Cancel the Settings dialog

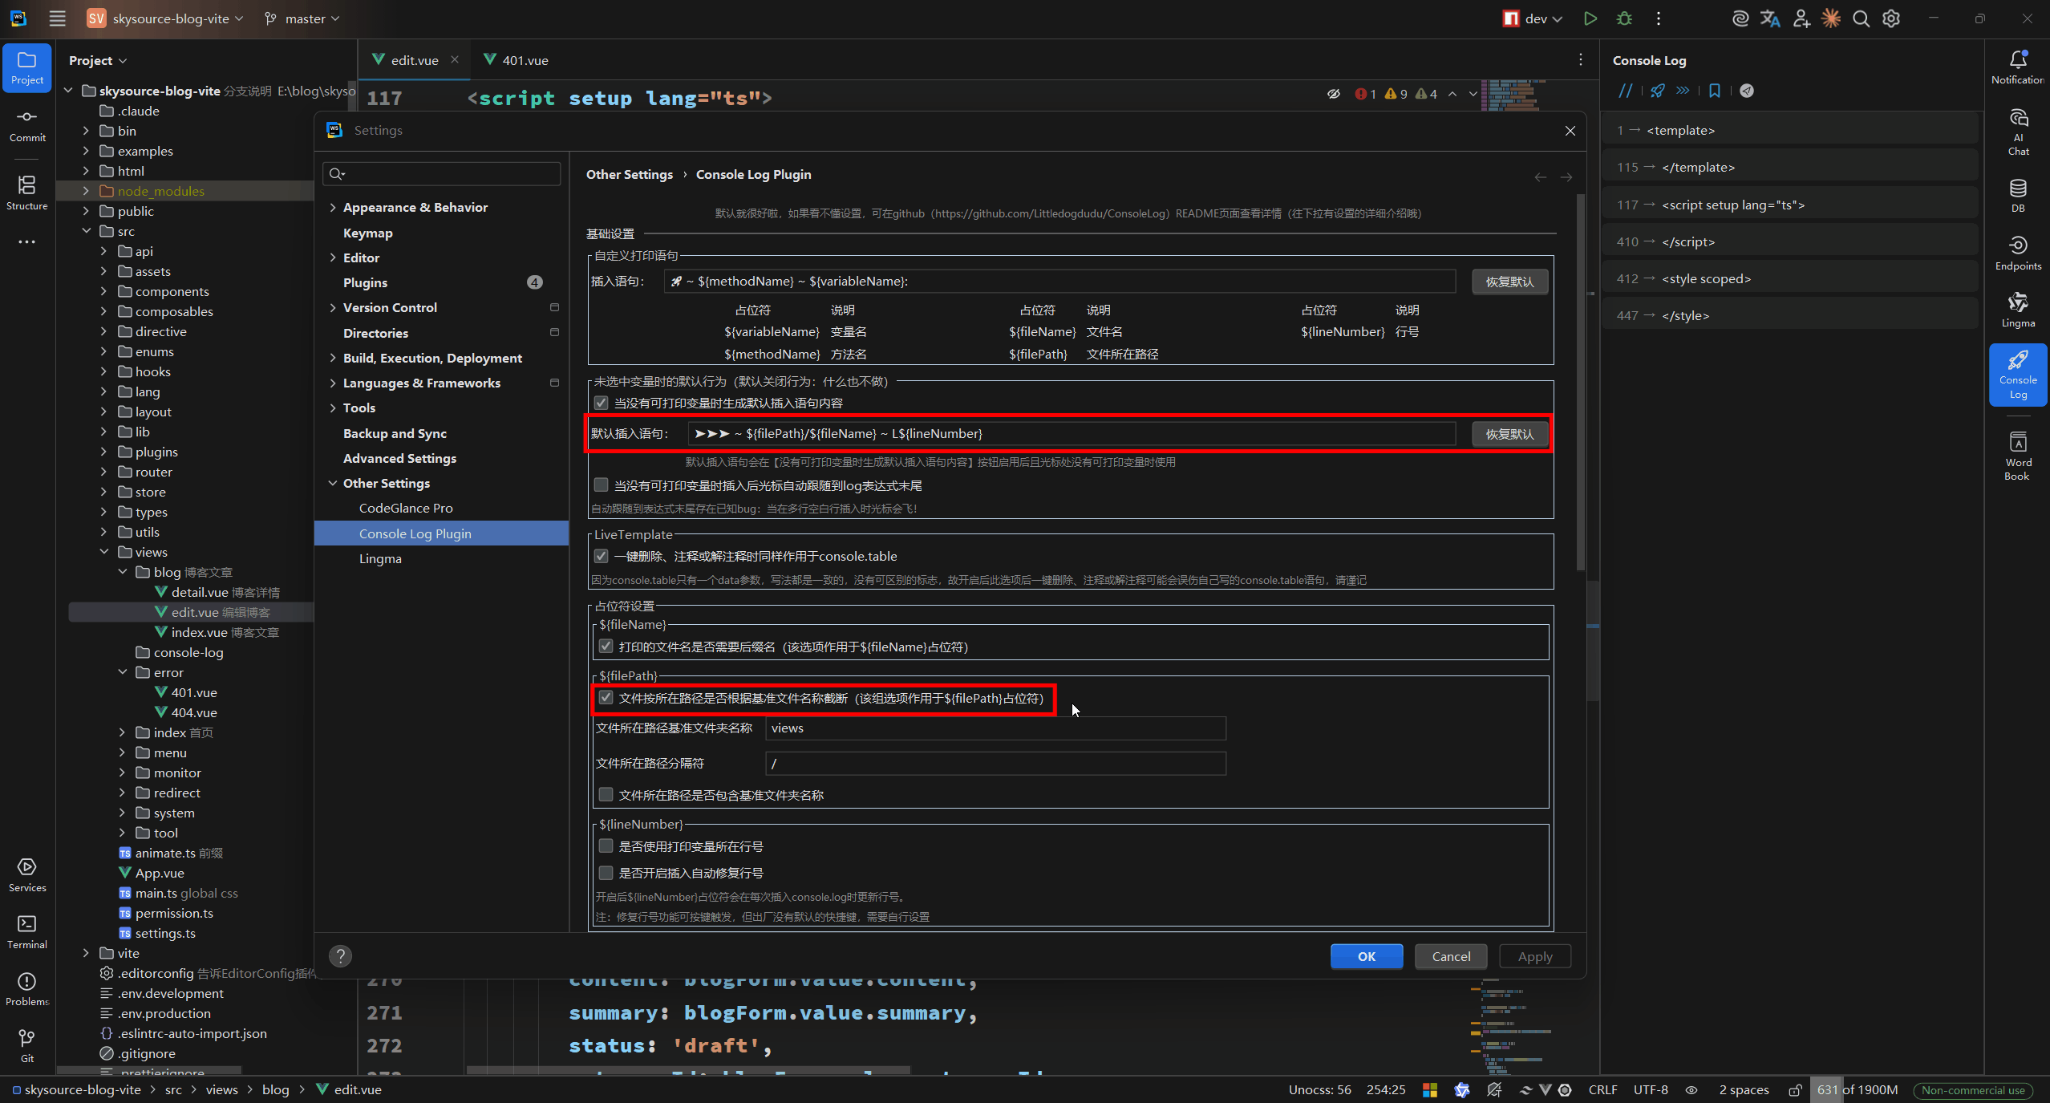pyautogui.click(x=1451, y=956)
